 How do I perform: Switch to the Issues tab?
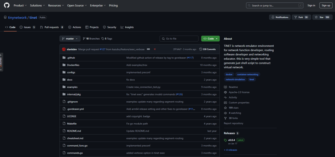point(28,27)
